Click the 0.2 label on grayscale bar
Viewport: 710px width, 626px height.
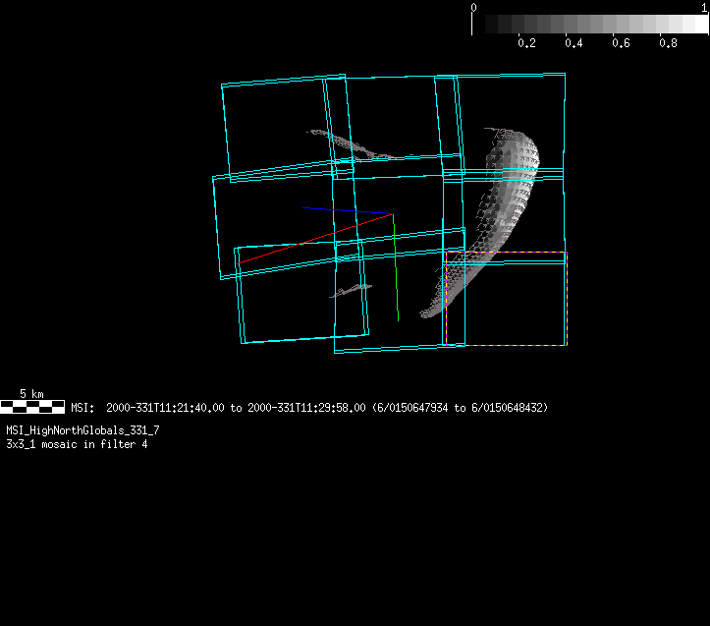pyautogui.click(x=526, y=43)
